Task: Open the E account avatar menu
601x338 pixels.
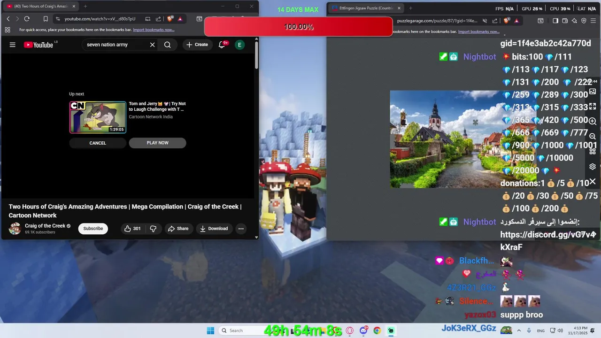Action: click(x=239, y=45)
